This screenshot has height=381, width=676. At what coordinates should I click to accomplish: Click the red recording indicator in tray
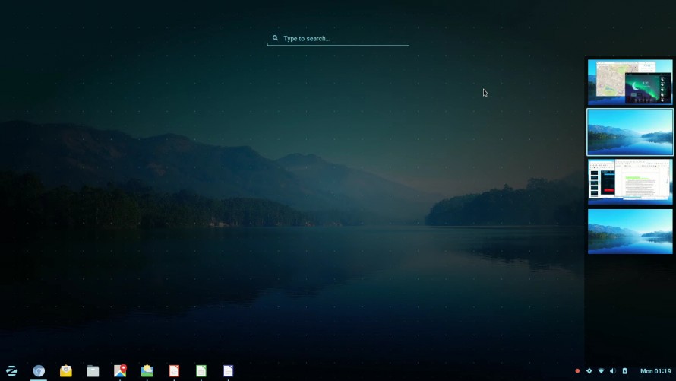coord(577,371)
